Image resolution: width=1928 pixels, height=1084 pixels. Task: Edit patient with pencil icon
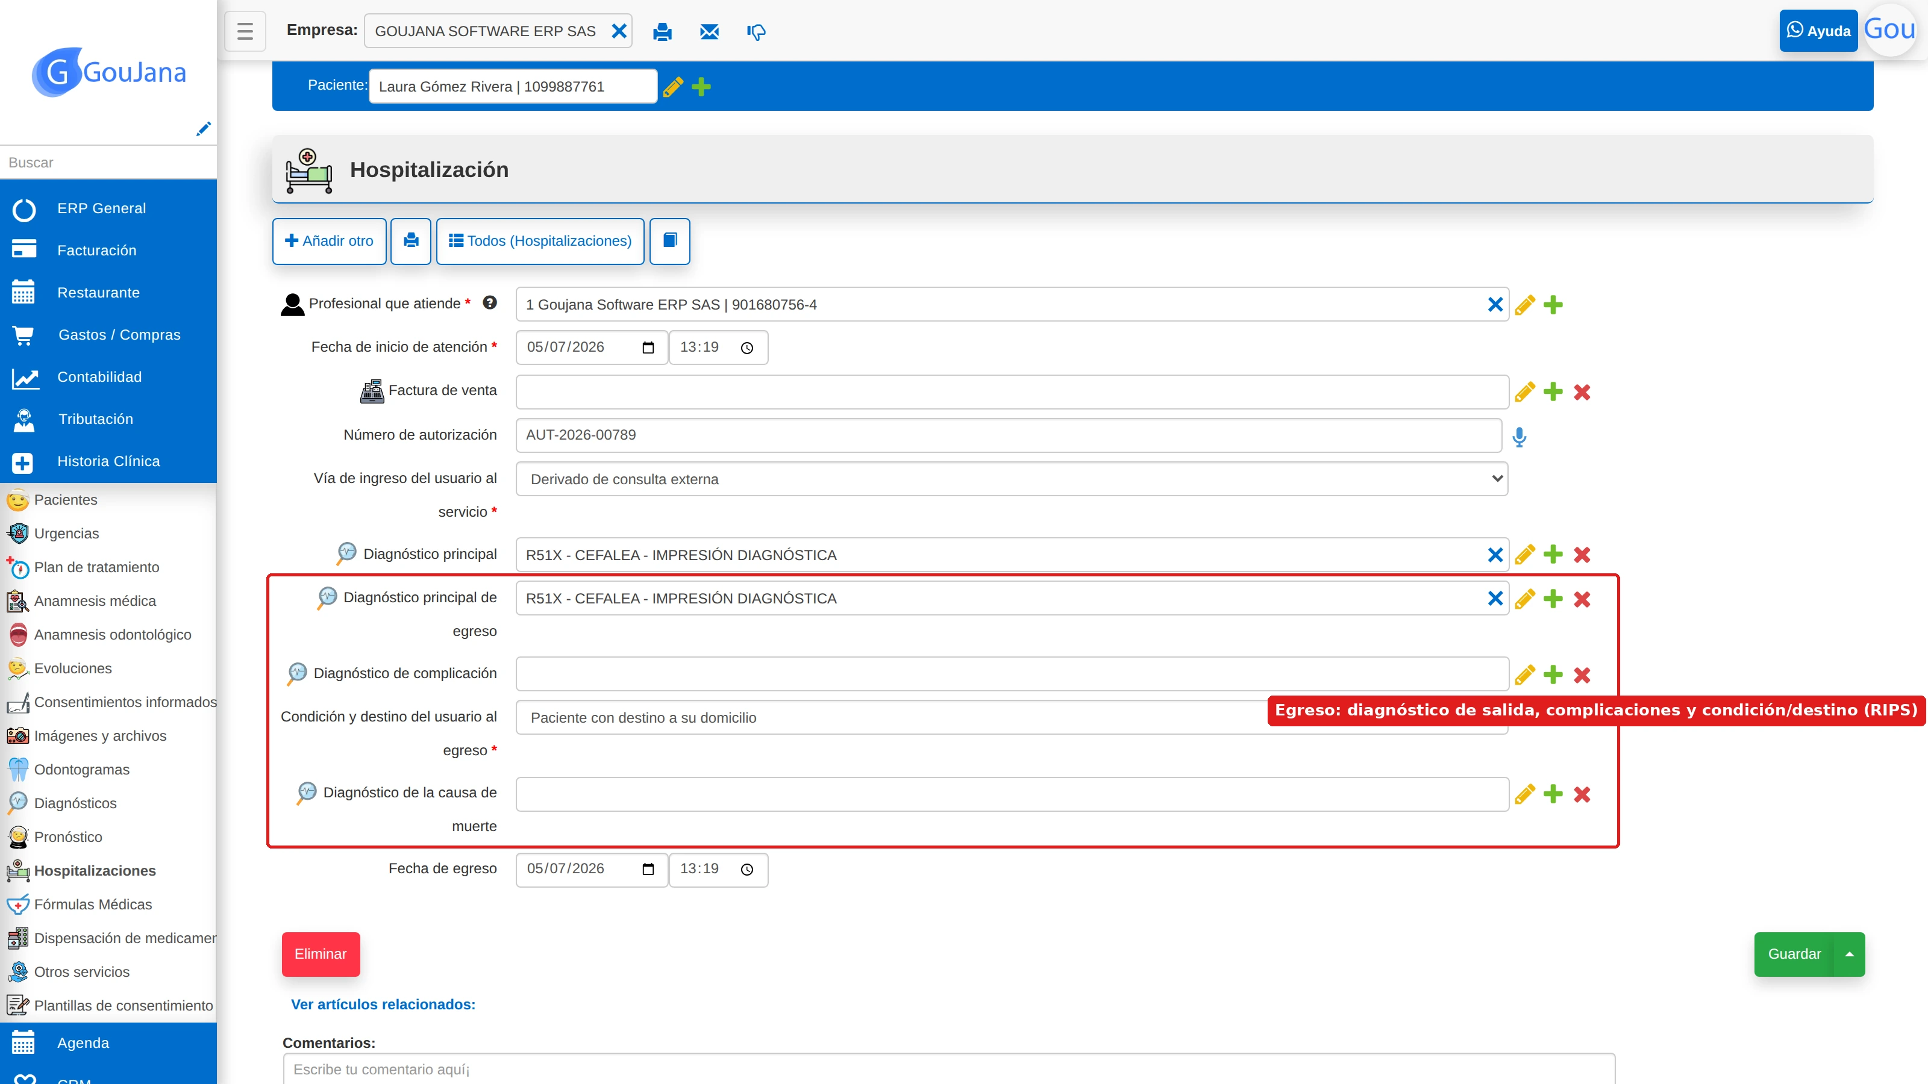click(x=673, y=87)
